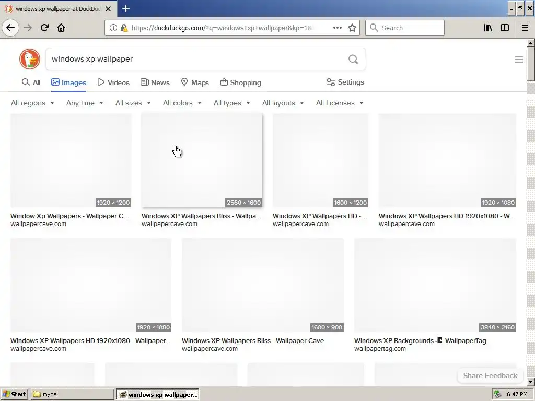This screenshot has height=401, width=535.
Task: Switch to mypal folder in taskbar
Action: point(72,394)
